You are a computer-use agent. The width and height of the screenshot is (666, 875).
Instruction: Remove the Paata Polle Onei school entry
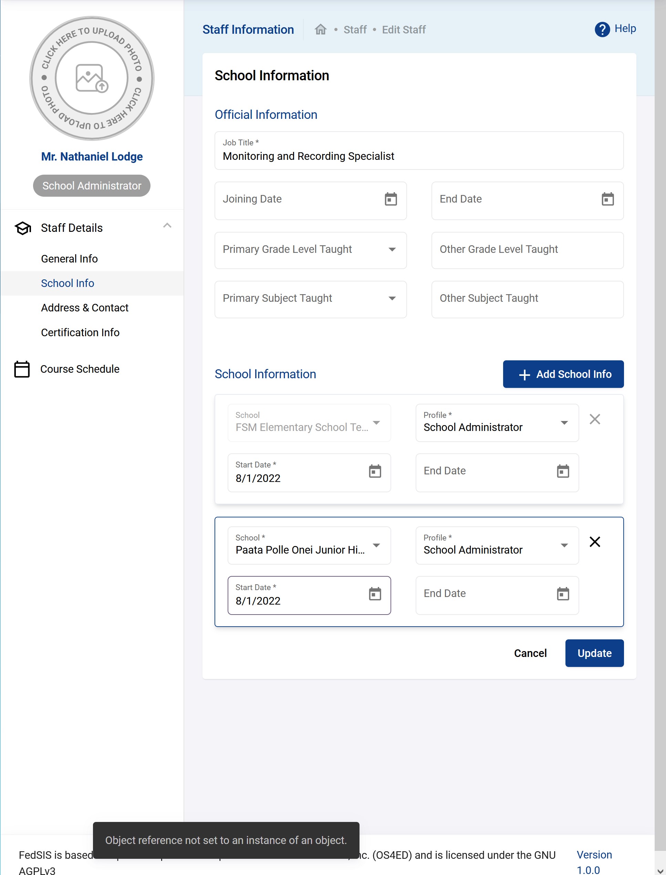click(595, 542)
